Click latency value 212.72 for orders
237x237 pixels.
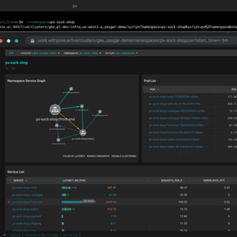112,209
